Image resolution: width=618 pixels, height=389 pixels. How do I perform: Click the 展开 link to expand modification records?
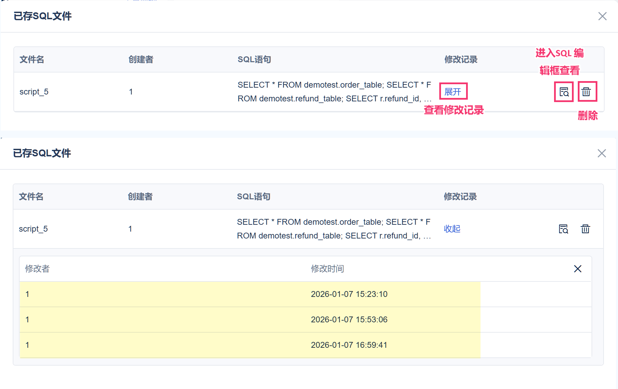[453, 92]
